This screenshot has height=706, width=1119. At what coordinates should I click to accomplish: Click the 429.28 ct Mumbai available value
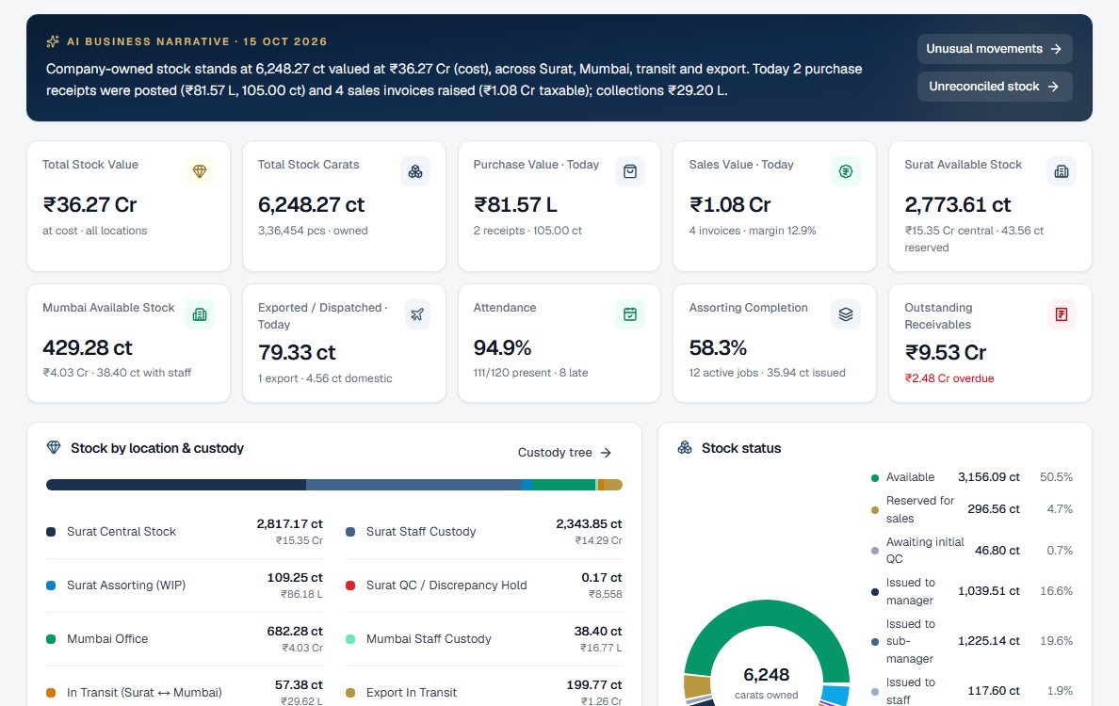tap(88, 348)
